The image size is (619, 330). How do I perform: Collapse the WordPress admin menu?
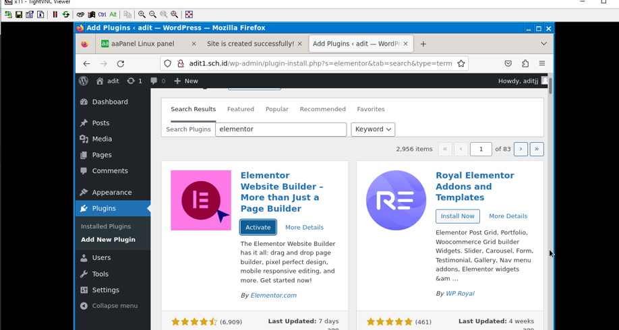(x=109, y=306)
